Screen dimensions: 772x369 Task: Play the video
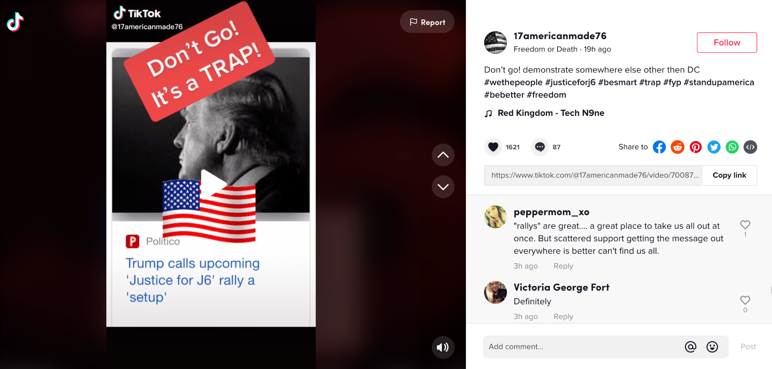point(212,184)
